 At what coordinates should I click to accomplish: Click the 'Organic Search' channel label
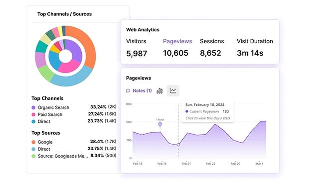53,107
